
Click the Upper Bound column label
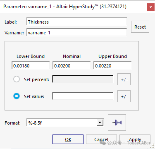(112, 56)
